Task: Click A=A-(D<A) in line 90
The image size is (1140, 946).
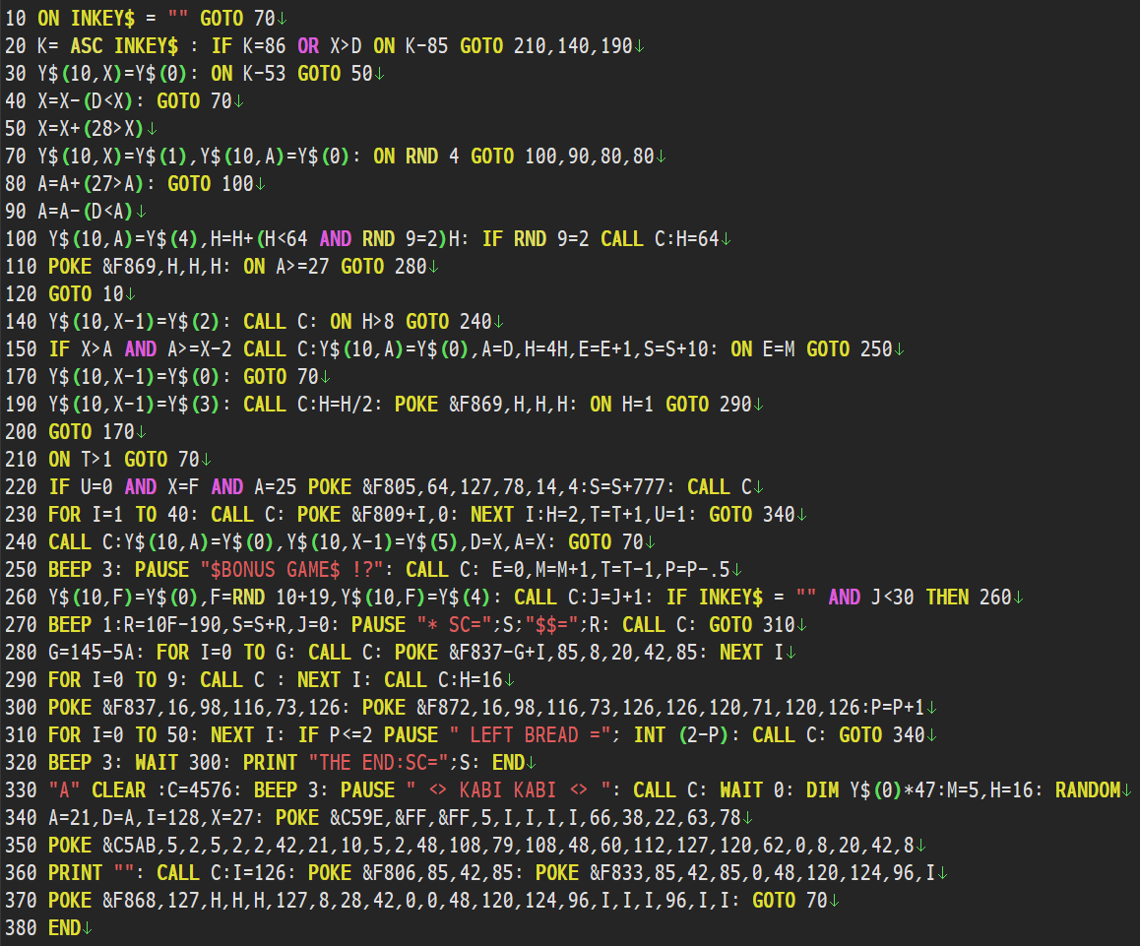Action: pos(87,212)
